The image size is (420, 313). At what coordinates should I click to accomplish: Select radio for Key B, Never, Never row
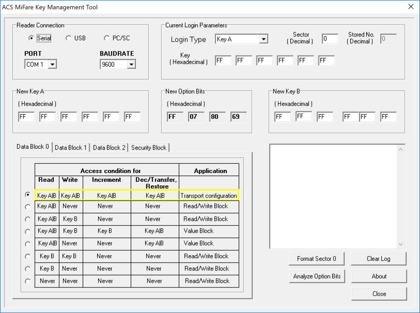point(28,269)
